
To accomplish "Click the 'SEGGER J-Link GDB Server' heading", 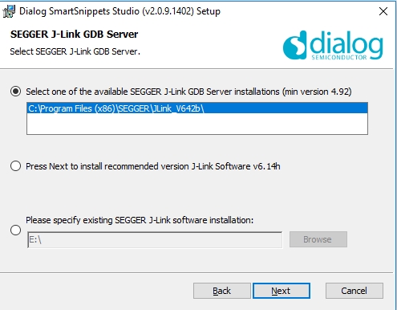I will [74, 35].
